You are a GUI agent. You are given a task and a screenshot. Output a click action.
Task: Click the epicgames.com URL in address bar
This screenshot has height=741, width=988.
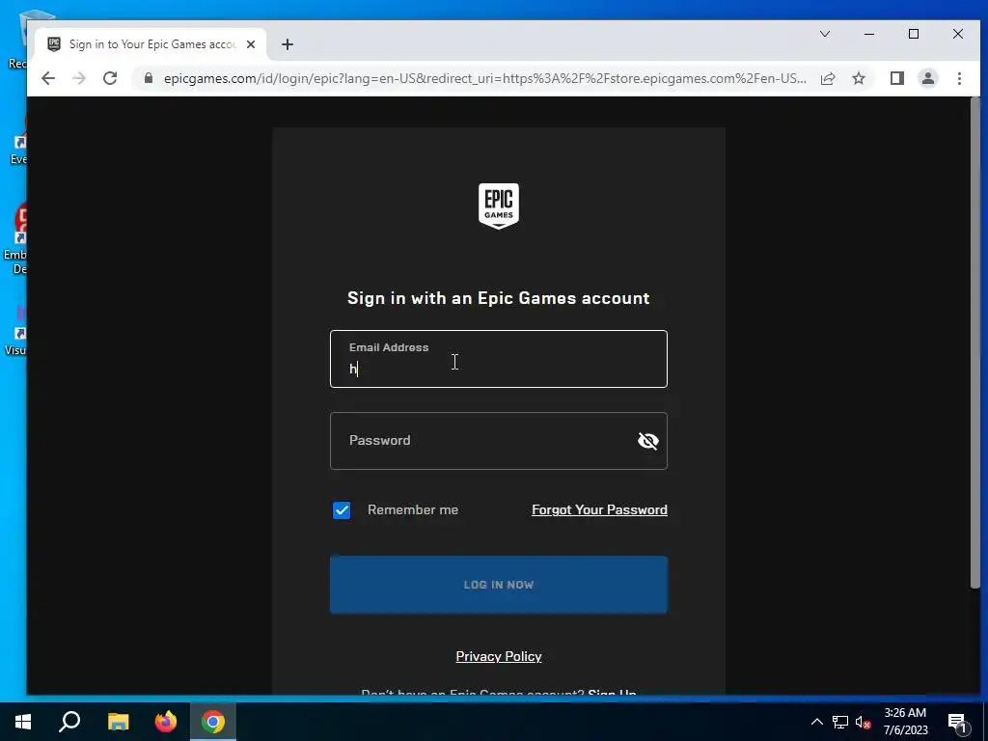point(484,79)
